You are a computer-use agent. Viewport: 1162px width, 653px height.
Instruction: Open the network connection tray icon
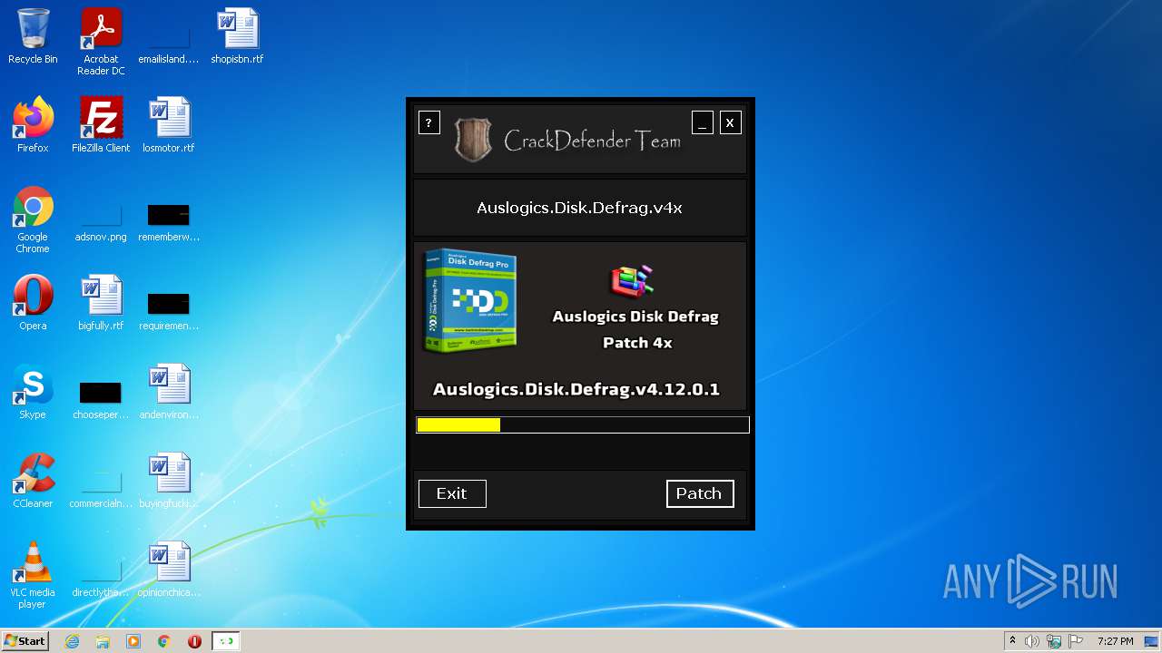[1054, 641]
